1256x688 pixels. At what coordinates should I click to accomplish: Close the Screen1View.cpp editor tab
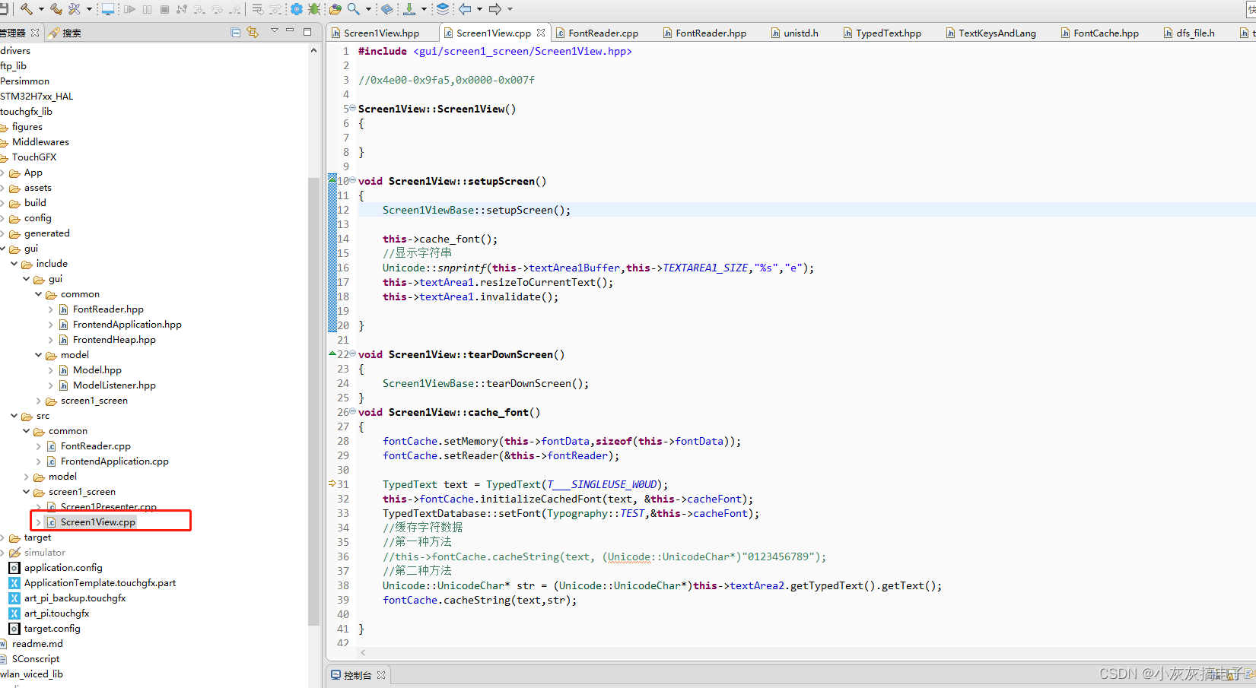(541, 33)
